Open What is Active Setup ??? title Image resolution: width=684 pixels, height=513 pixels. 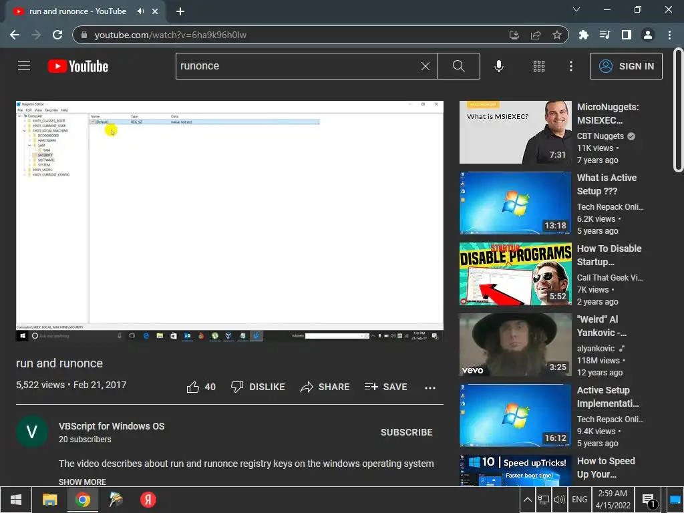607,184
